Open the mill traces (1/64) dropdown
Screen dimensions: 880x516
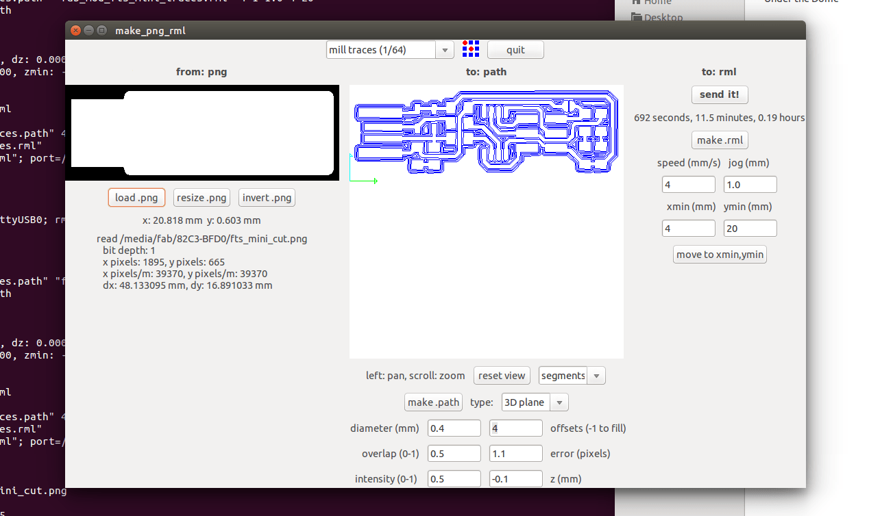[x=389, y=50]
